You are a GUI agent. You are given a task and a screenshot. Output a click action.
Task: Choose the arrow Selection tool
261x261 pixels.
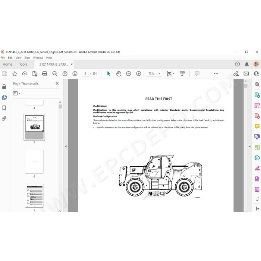pyautogui.click(x=109, y=73)
